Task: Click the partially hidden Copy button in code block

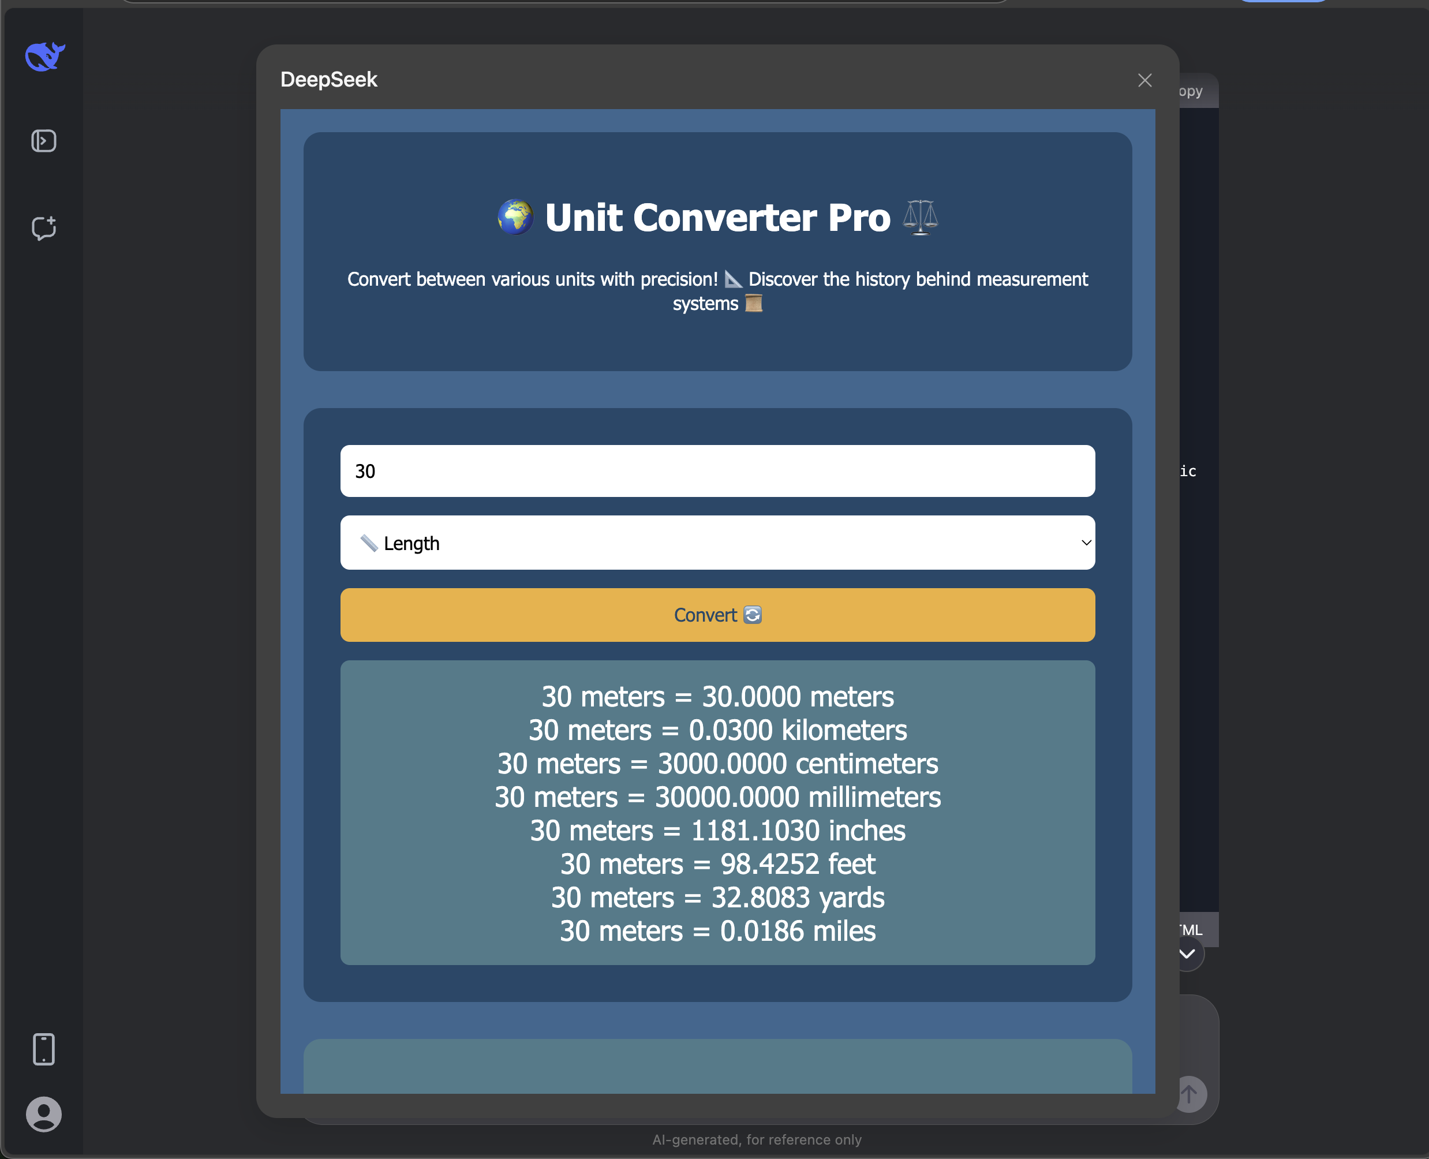Action: click(x=1191, y=91)
